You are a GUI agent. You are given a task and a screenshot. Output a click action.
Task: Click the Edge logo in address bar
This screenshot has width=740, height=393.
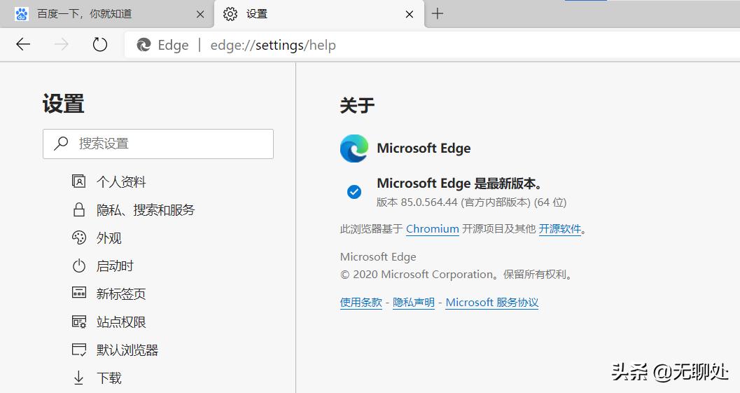144,45
